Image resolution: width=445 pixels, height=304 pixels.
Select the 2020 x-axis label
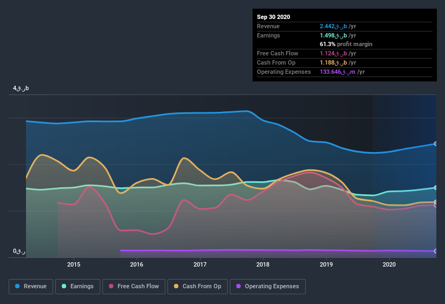tap(389, 264)
